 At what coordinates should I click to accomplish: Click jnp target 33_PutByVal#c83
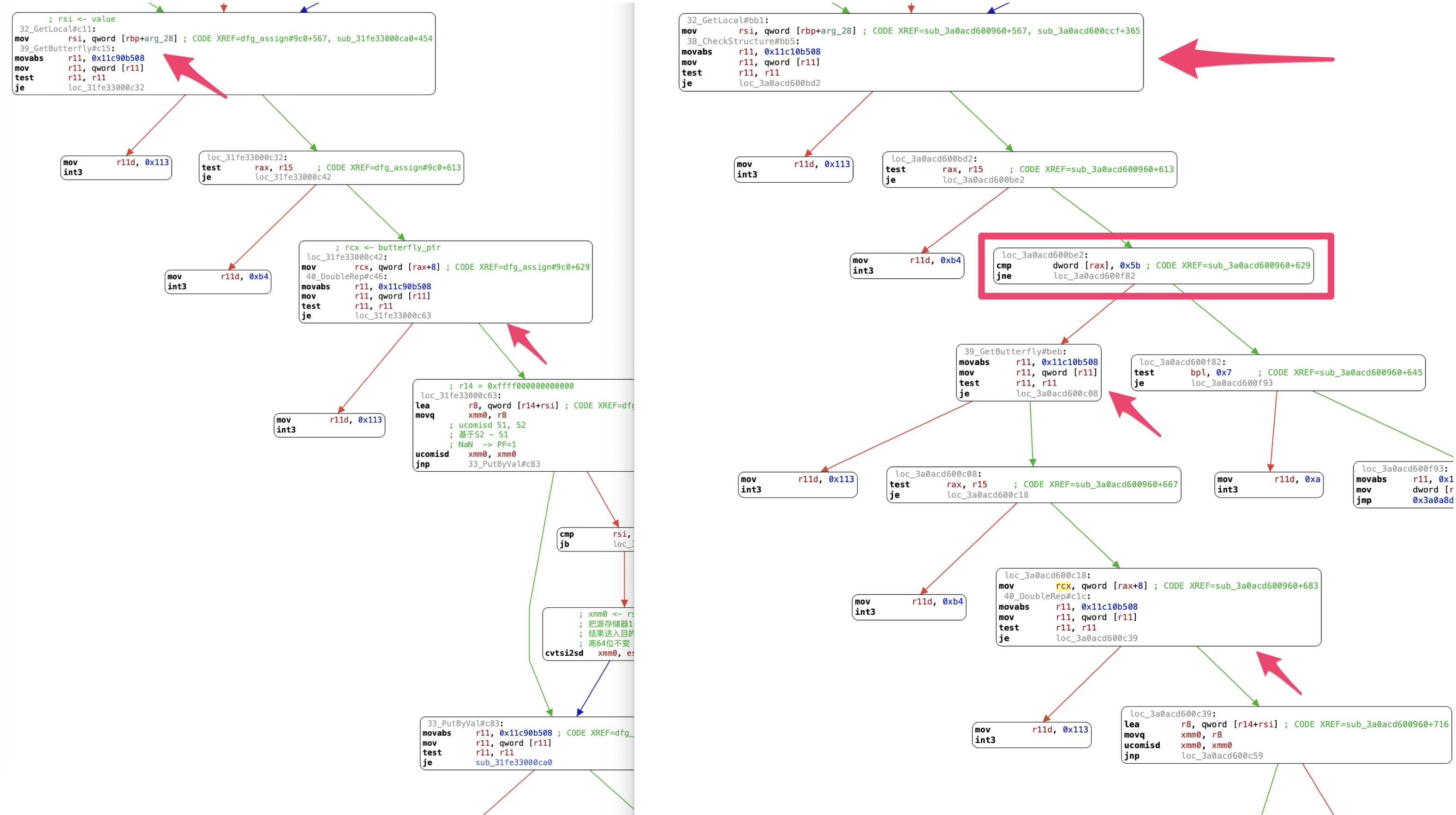pos(504,464)
